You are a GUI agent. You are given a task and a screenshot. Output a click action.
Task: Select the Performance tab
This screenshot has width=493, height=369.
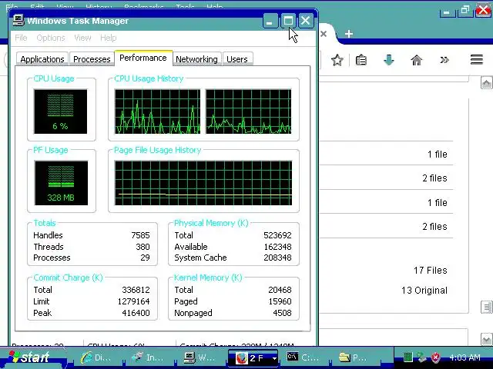click(143, 58)
